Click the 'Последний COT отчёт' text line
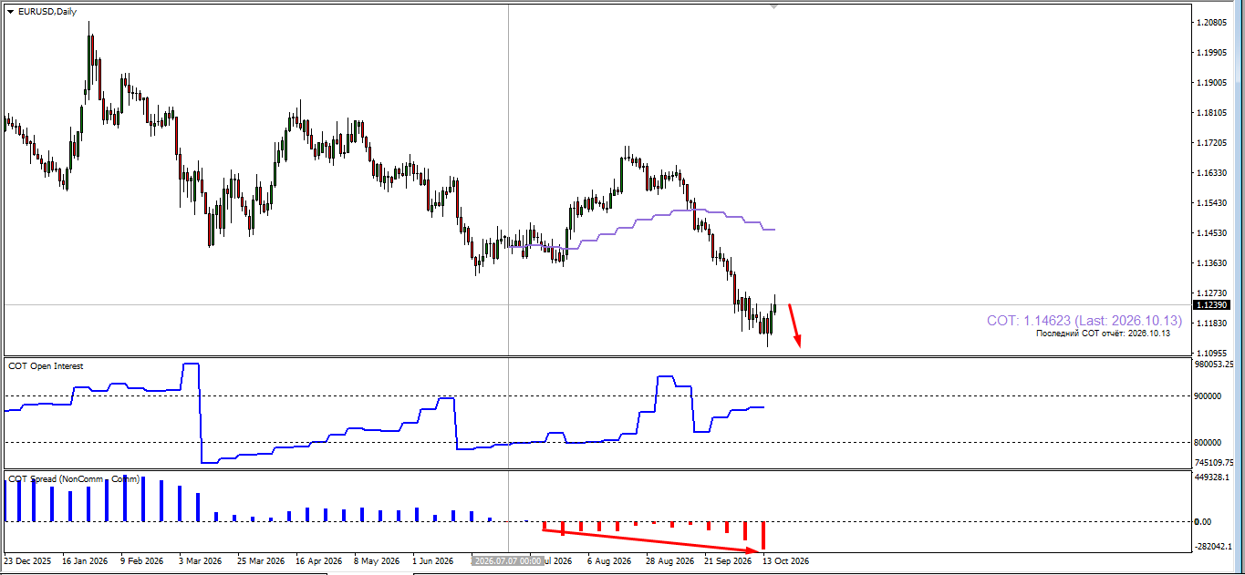 pos(1103,334)
